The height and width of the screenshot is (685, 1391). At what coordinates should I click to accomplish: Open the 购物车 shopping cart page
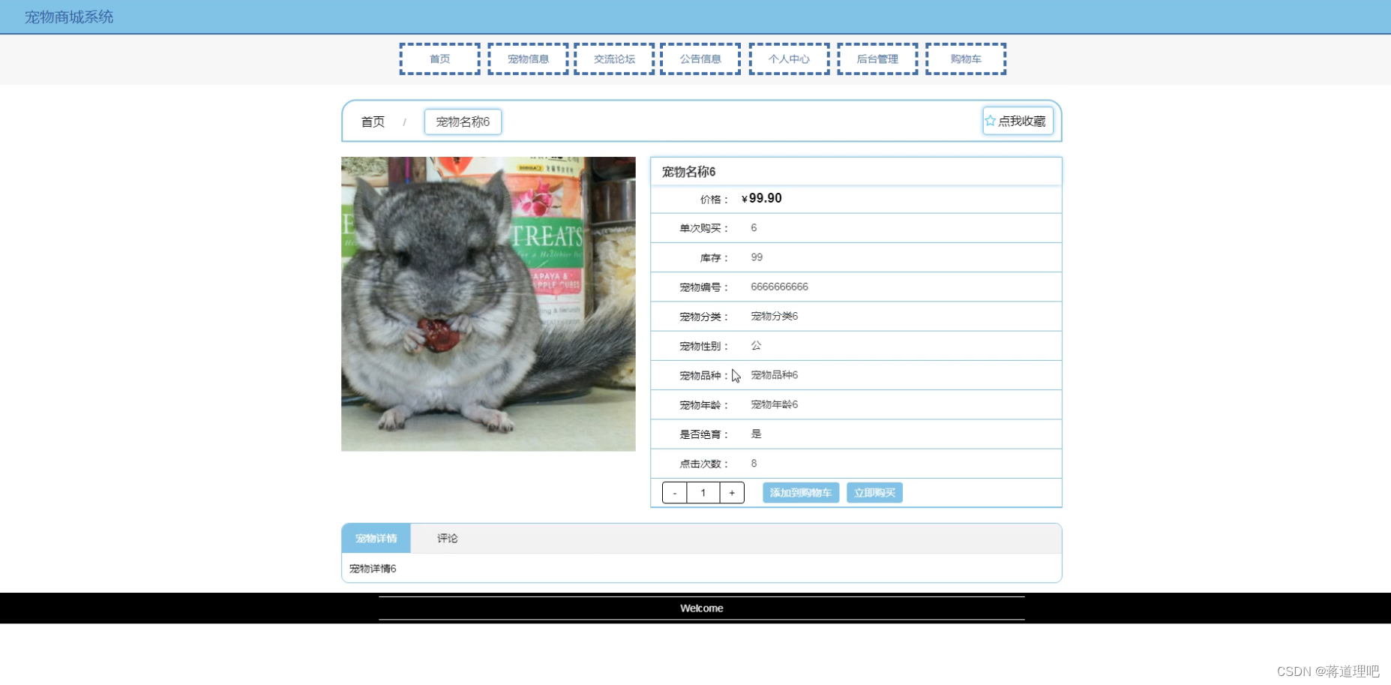tap(966, 59)
